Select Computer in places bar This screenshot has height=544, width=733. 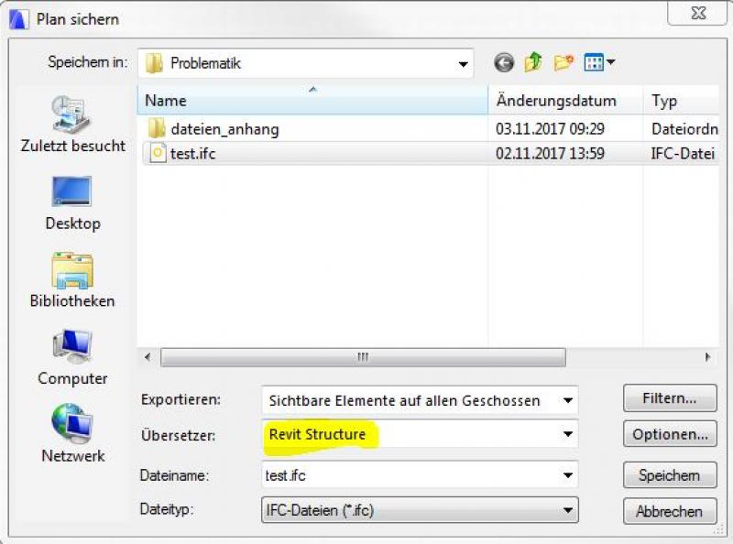[73, 357]
